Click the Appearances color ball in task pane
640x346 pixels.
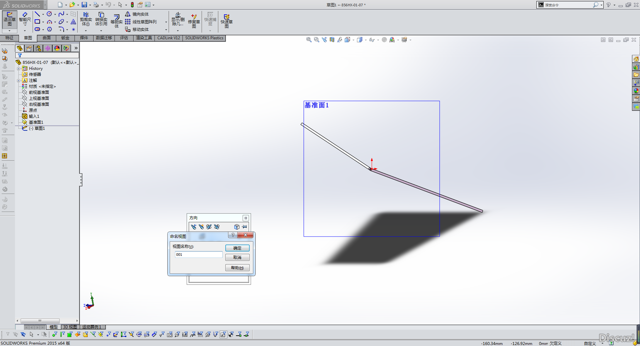636,91
